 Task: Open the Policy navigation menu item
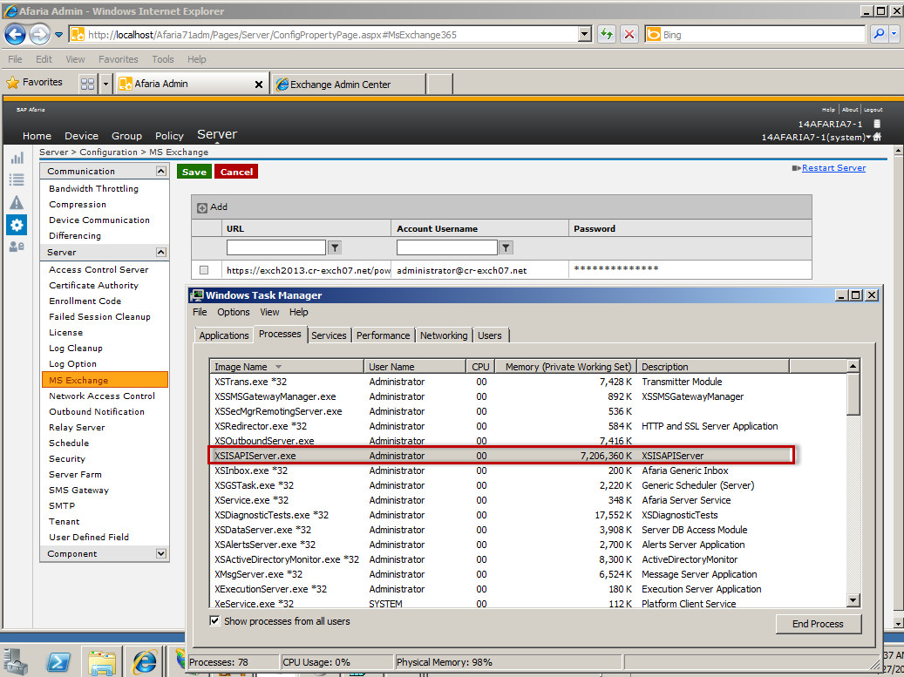(x=169, y=136)
